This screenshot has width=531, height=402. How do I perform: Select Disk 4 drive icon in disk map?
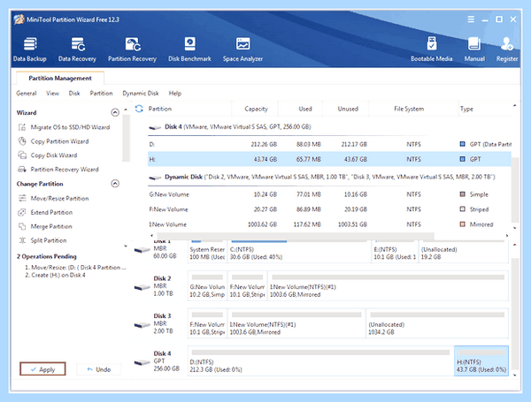point(142,362)
